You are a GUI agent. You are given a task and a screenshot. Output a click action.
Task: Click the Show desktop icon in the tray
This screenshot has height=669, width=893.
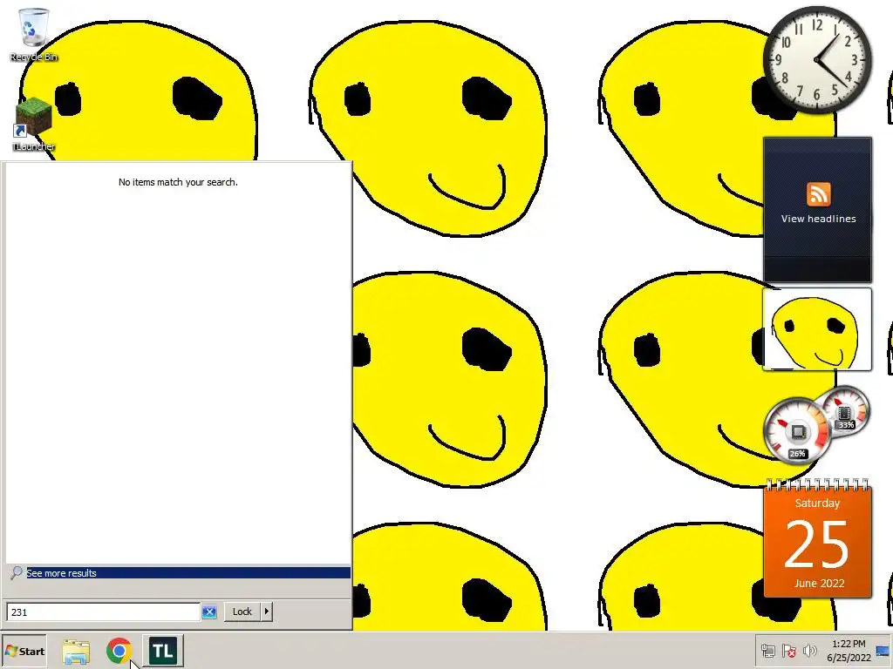pos(883,651)
